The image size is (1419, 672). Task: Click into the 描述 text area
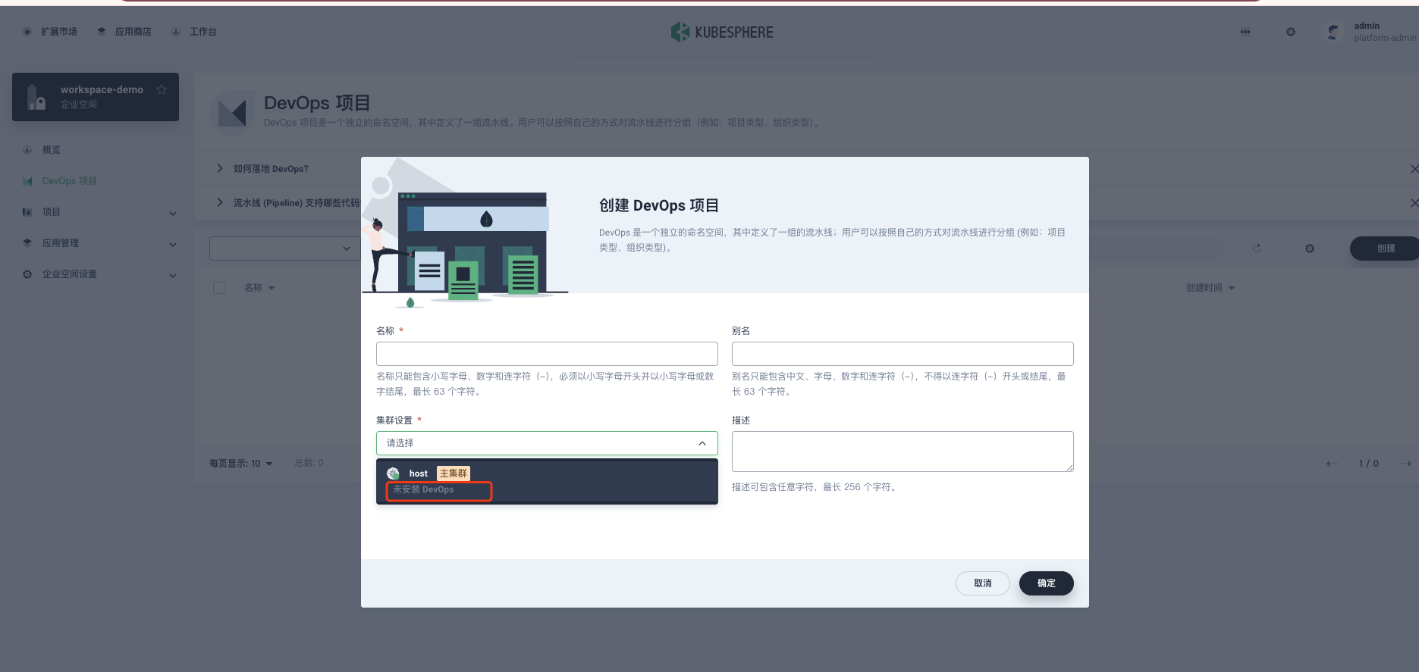pos(903,452)
